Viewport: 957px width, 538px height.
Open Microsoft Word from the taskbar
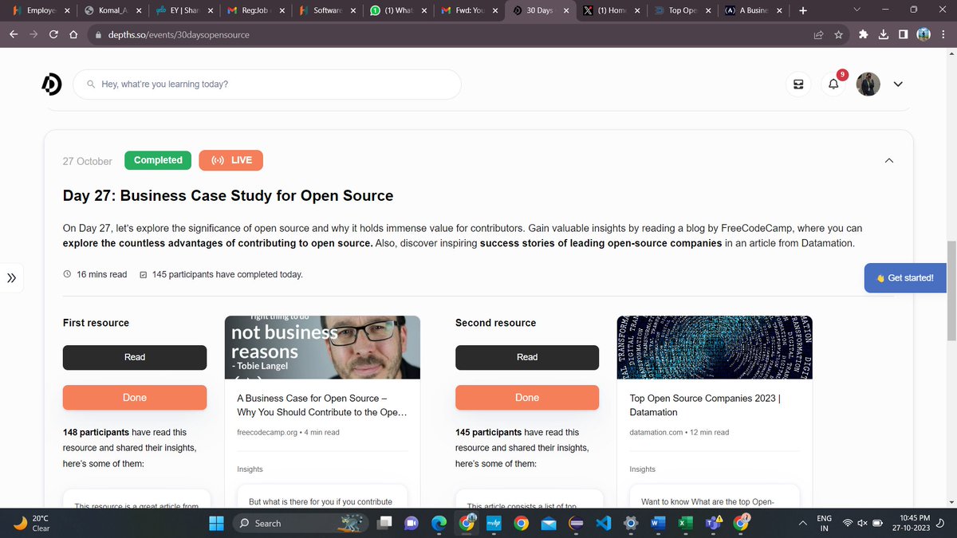pyautogui.click(x=657, y=523)
